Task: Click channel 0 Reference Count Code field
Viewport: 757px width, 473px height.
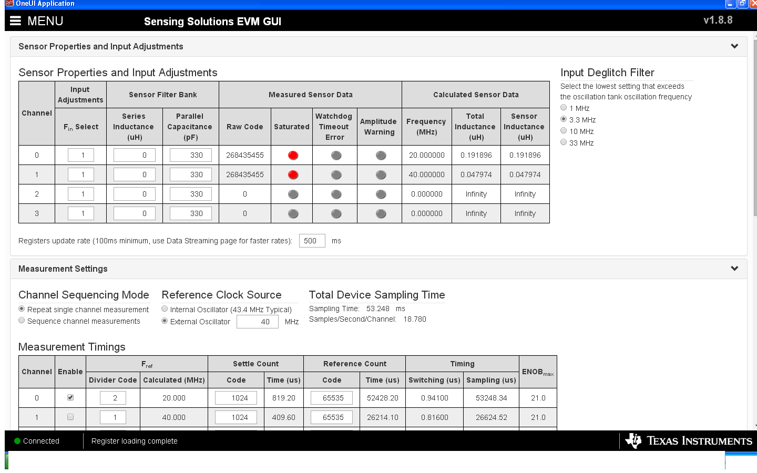Action: point(332,398)
